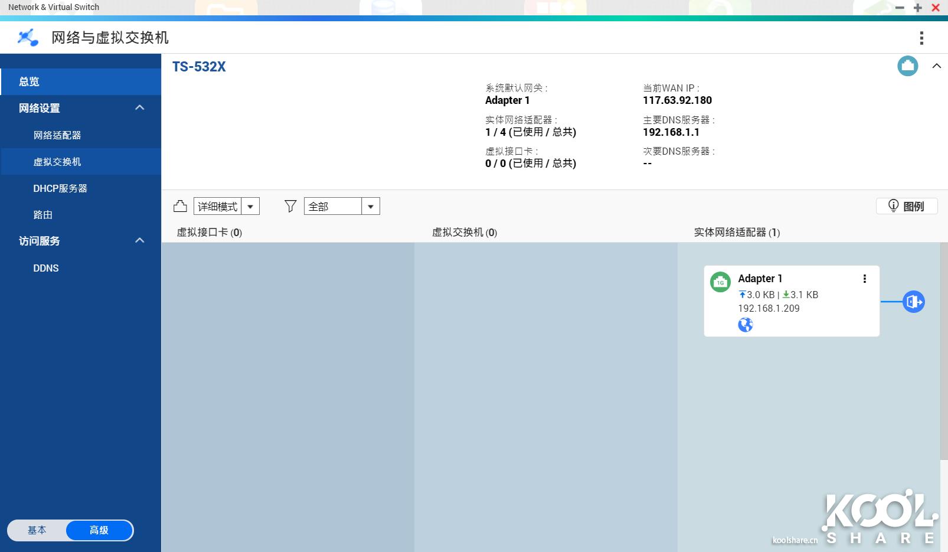The width and height of the screenshot is (948, 552).
Task: Open the three-dot menu in the header
Action: [x=921, y=38]
